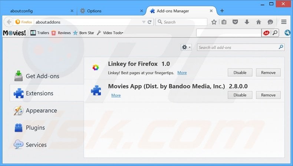Screen dimensions: 293x166
Task: Click the Linkey colorful flower icon
Action: pyautogui.click(x=96, y=67)
